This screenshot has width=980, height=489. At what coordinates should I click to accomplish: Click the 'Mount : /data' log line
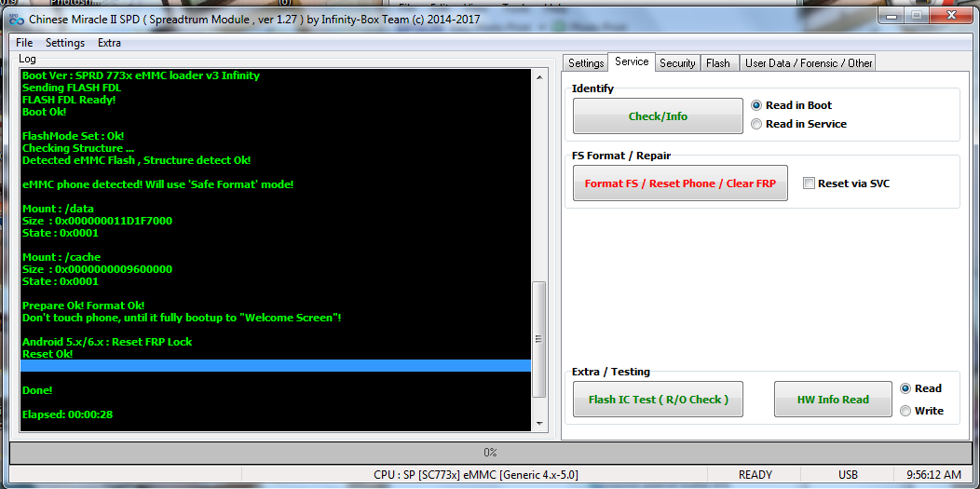[x=58, y=209]
